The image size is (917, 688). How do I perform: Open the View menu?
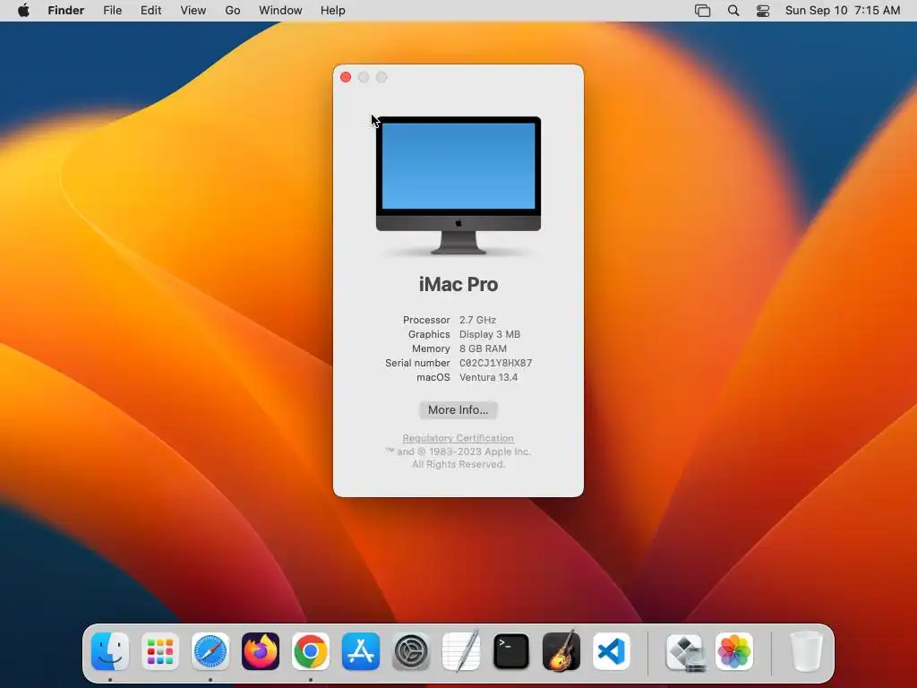point(193,11)
